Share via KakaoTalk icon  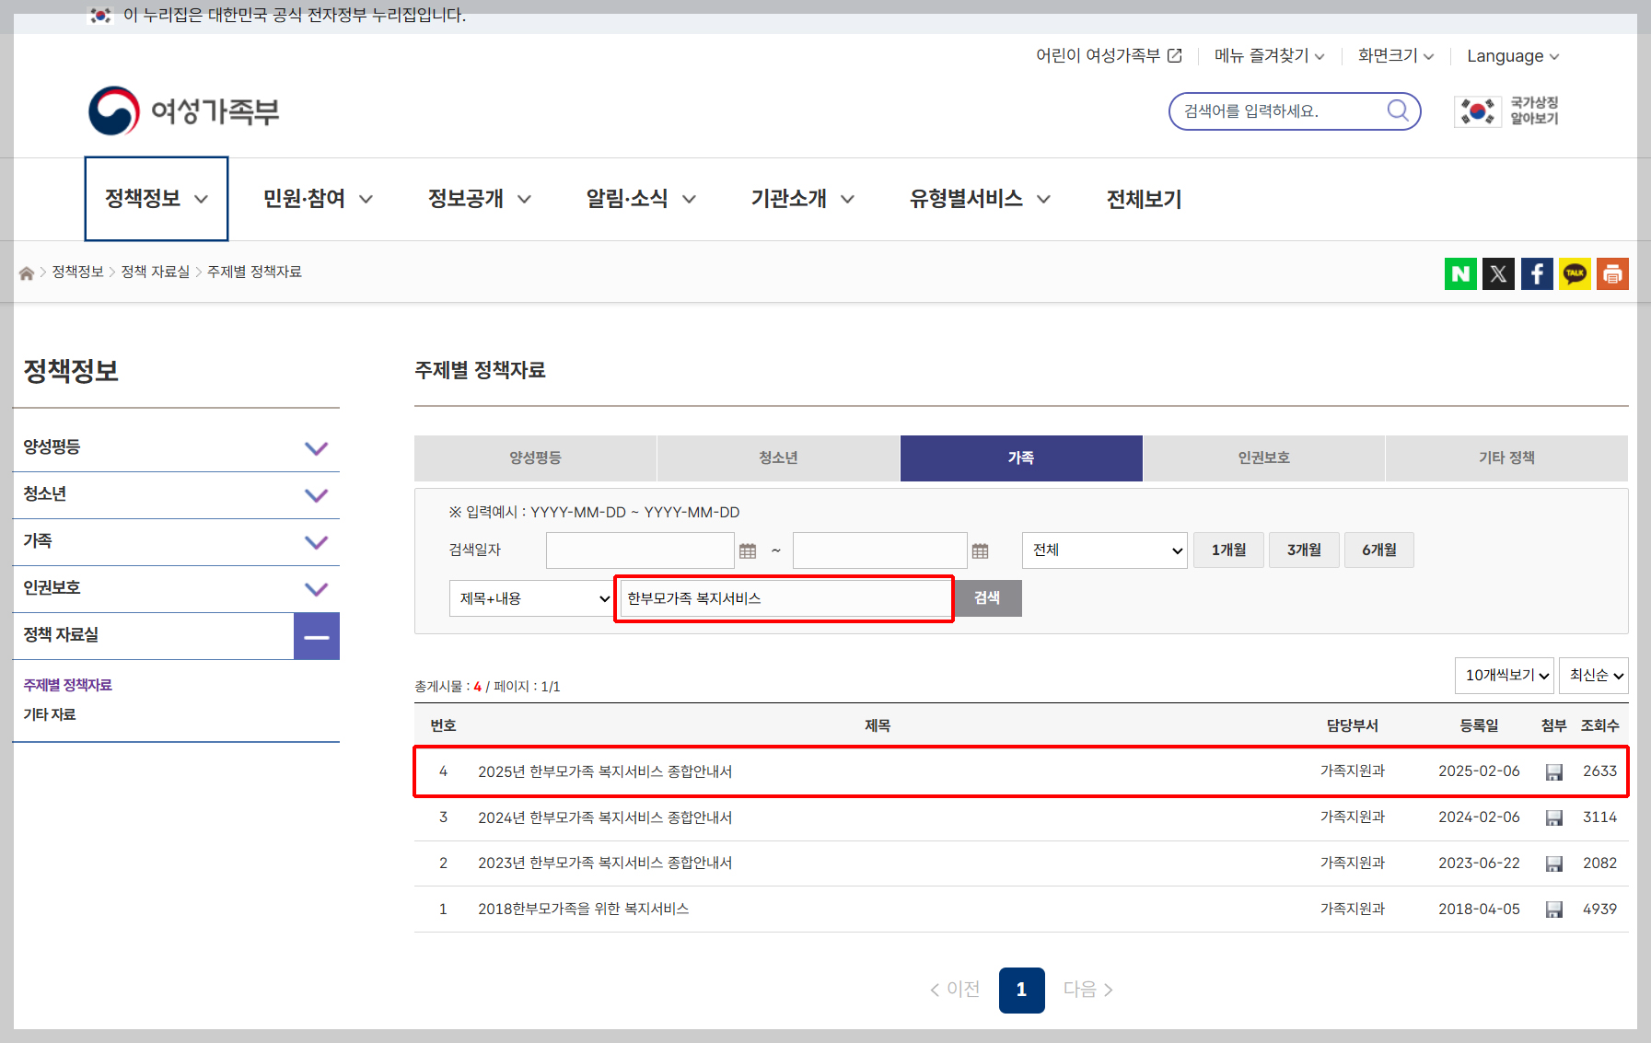click(x=1574, y=273)
